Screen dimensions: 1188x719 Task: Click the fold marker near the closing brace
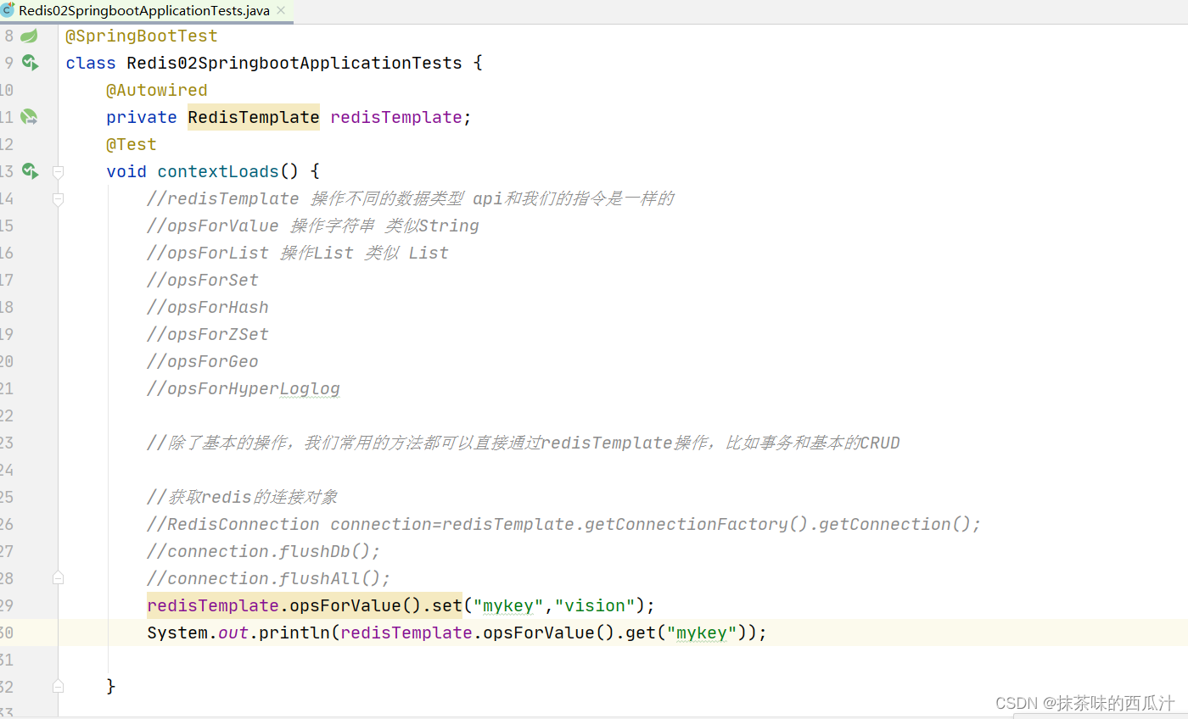(x=58, y=685)
